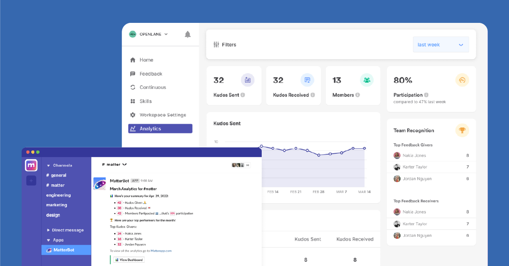Click the Skills grid icon in sidebar
Image resolution: width=509 pixels, height=266 pixels.
click(x=133, y=101)
